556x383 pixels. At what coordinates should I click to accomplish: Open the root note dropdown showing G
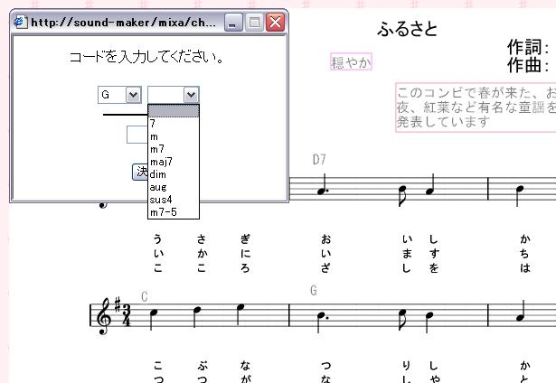pyautogui.click(x=119, y=95)
